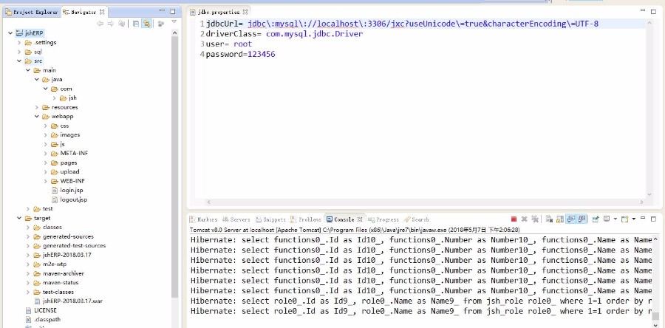Select logout.jsp file in Navigator

click(x=69, y=199)
